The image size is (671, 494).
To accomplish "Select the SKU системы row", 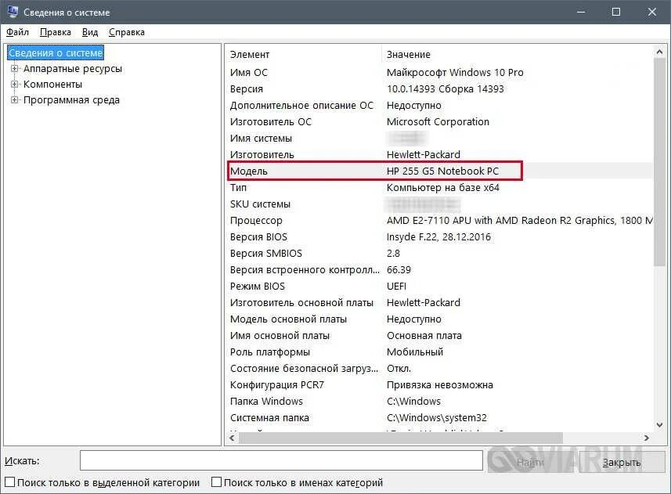I will (439, 204).
